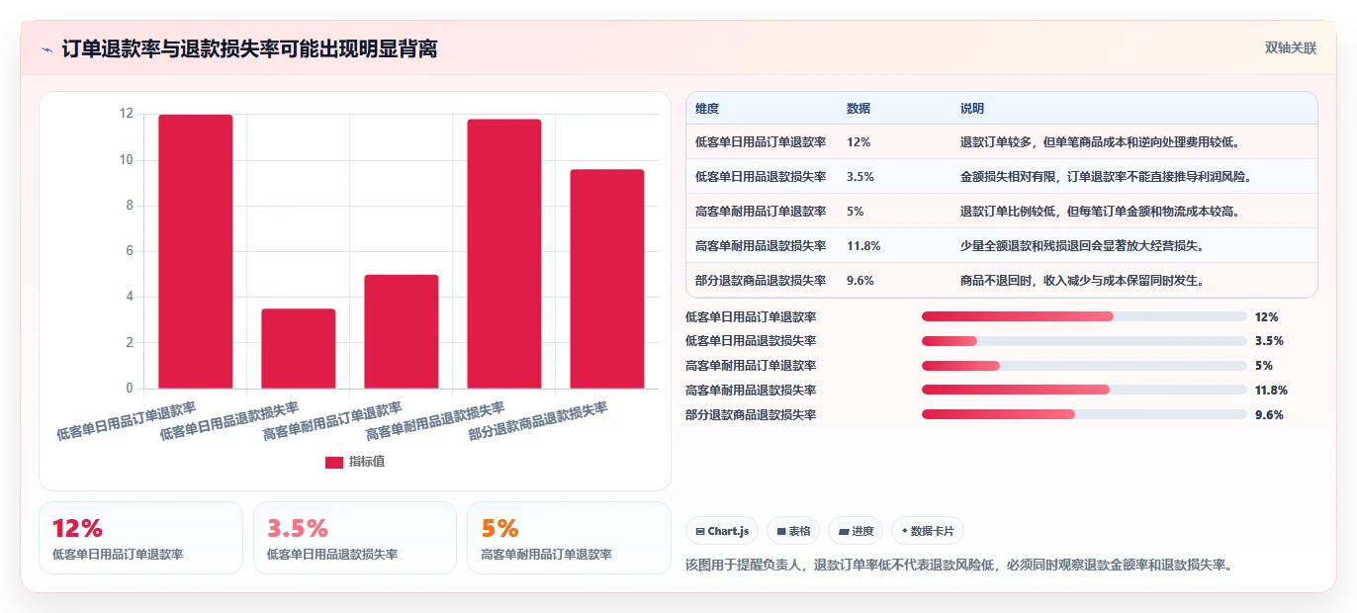This screenshot has width=1357, height=613.
Task: Click the 高客单耐用品订单退款率 chart bar
Action: point(402,331)
